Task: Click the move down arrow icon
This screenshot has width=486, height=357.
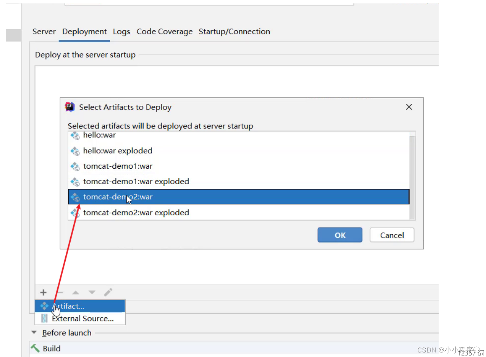Action: click(x=92, y=293)
